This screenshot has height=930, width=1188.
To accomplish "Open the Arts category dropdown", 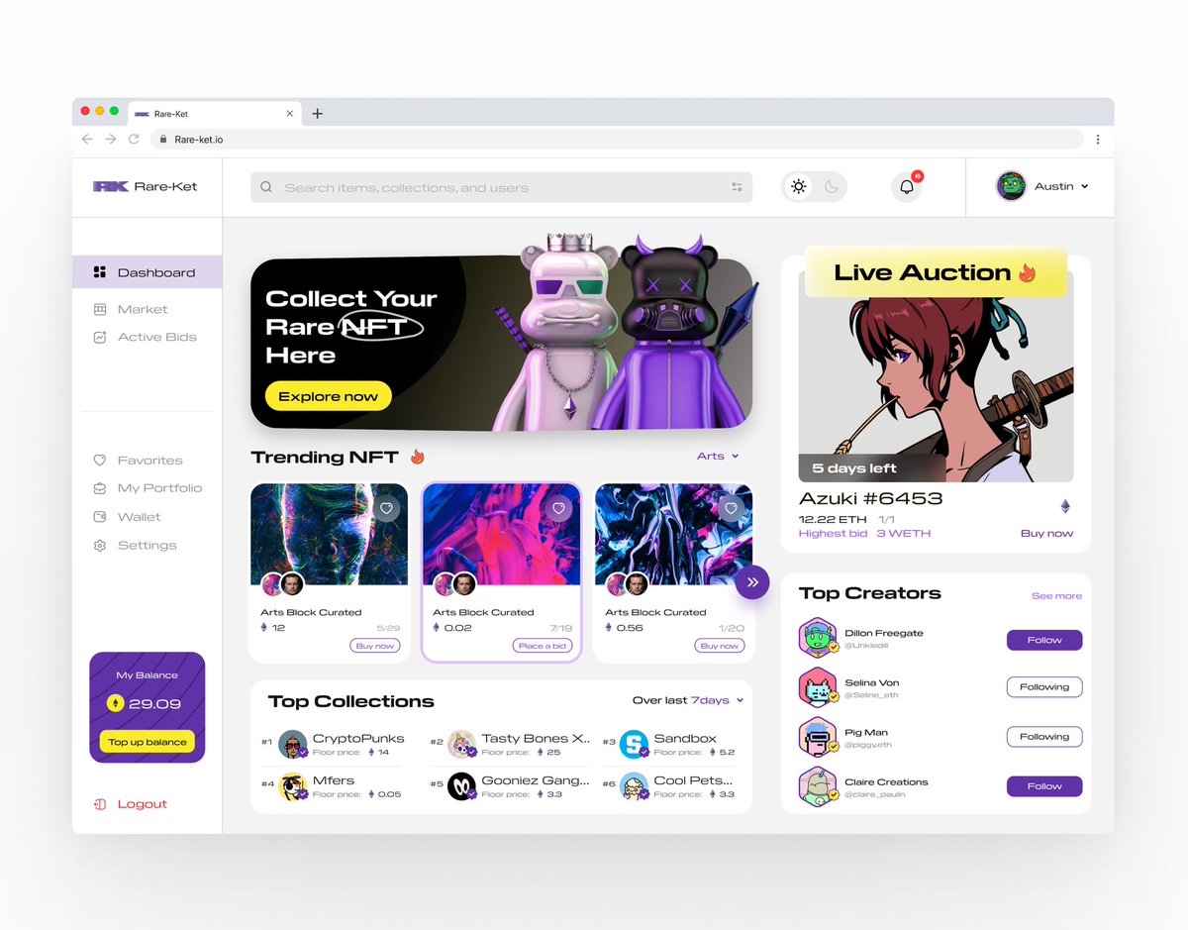I will (x=718, y=456).
